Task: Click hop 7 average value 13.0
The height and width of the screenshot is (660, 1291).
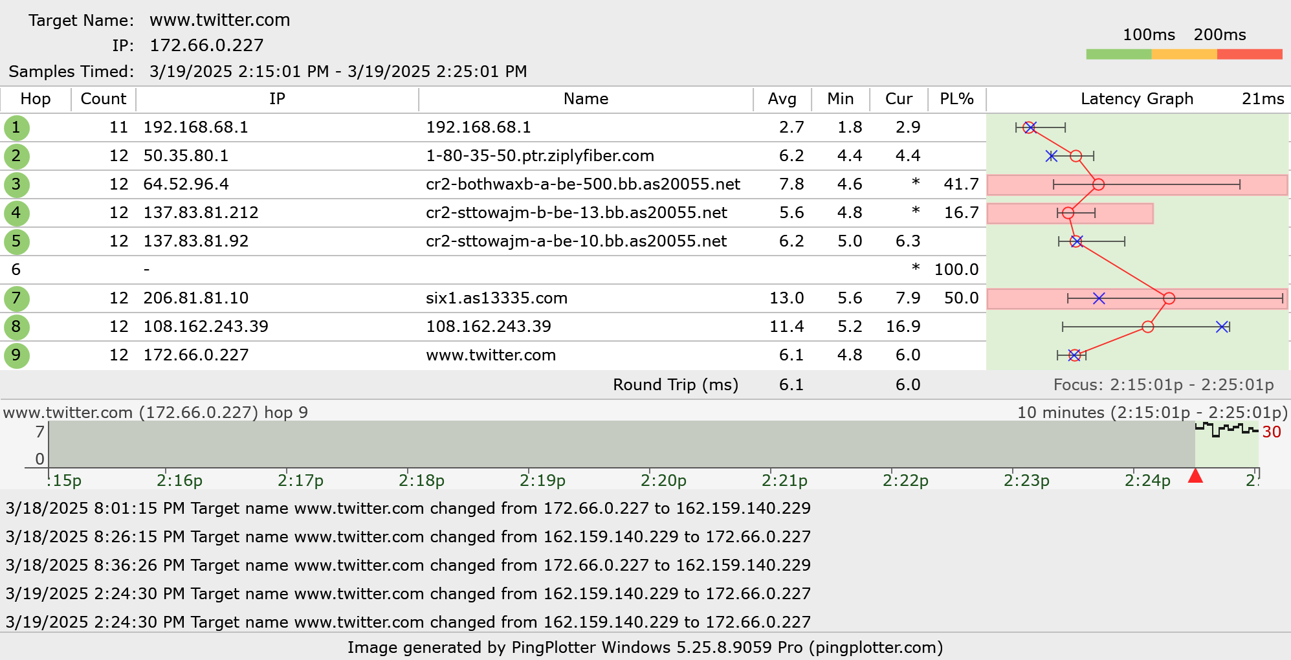Action: click(x=786, y=298)
